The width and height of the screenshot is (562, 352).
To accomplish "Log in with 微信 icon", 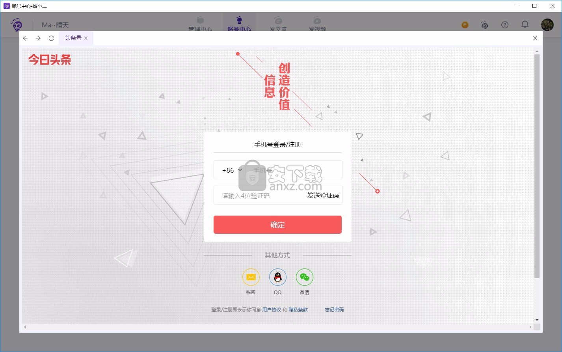I will [x=305, y=278].
